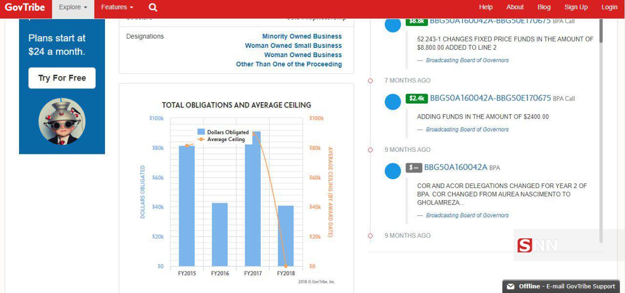Open the Help page
The image size is (625, 293).
pyautogui.click(x=486, y=7)
